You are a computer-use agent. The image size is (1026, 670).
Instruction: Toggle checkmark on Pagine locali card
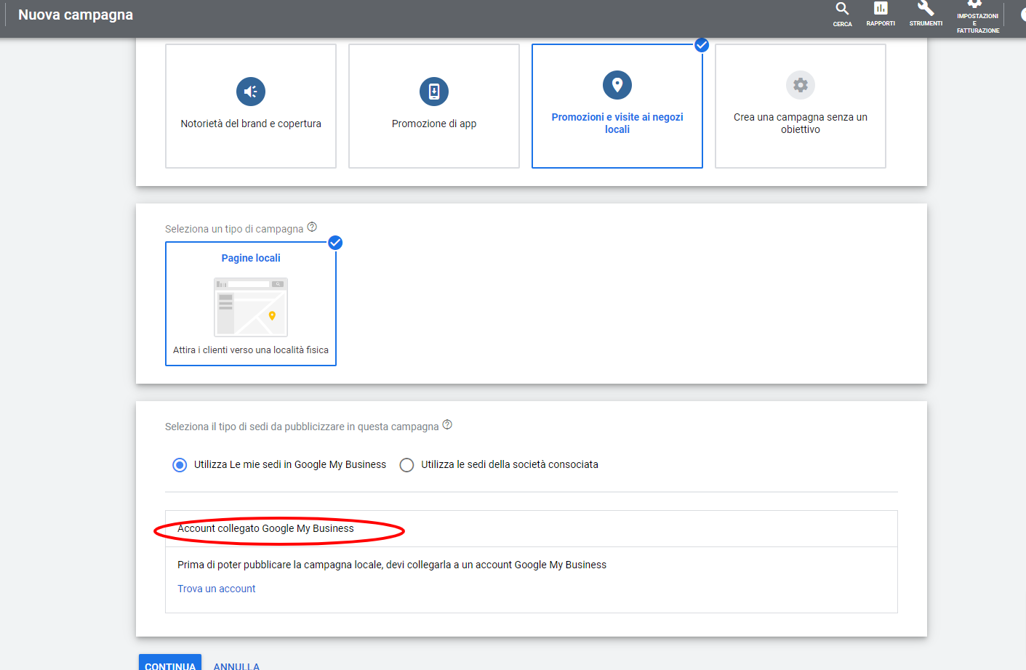coord(335,243)
